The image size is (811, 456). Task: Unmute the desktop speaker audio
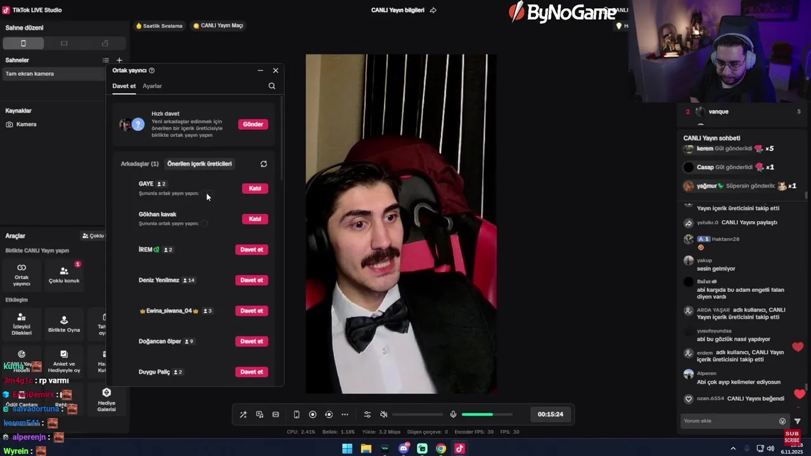[x=383, y=415]
